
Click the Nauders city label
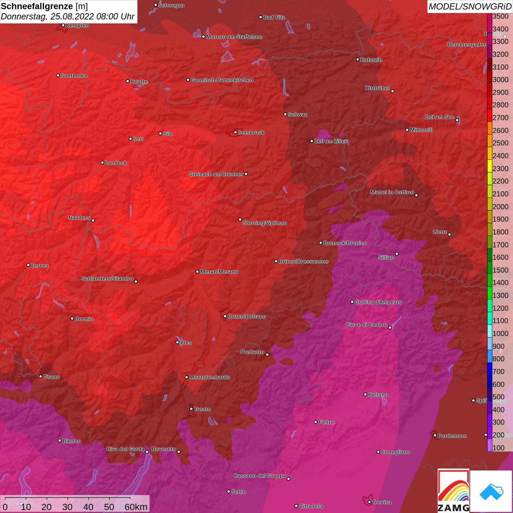79,218
